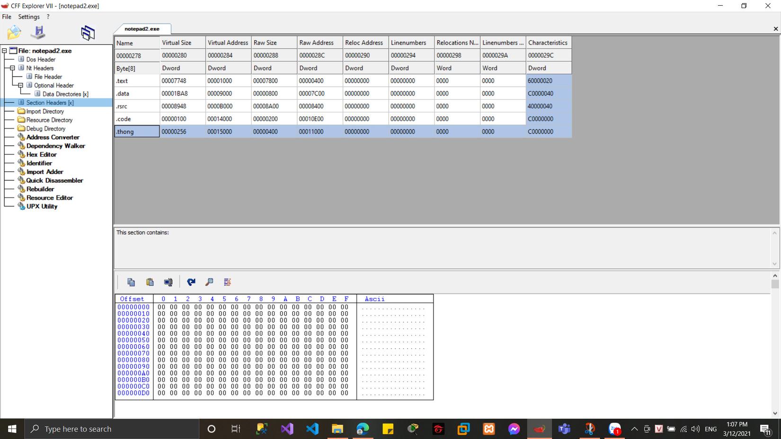Open the File menu
Viewport: 781px width, 439px height.
tap(7, 17)
